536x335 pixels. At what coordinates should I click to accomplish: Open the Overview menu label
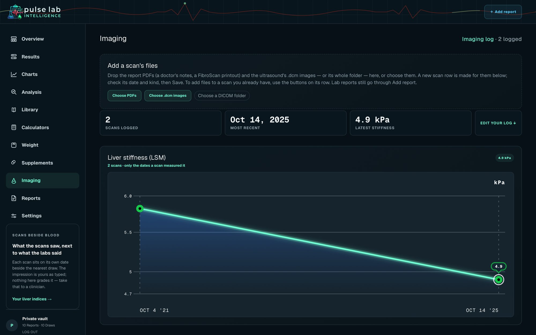(33, 39)
